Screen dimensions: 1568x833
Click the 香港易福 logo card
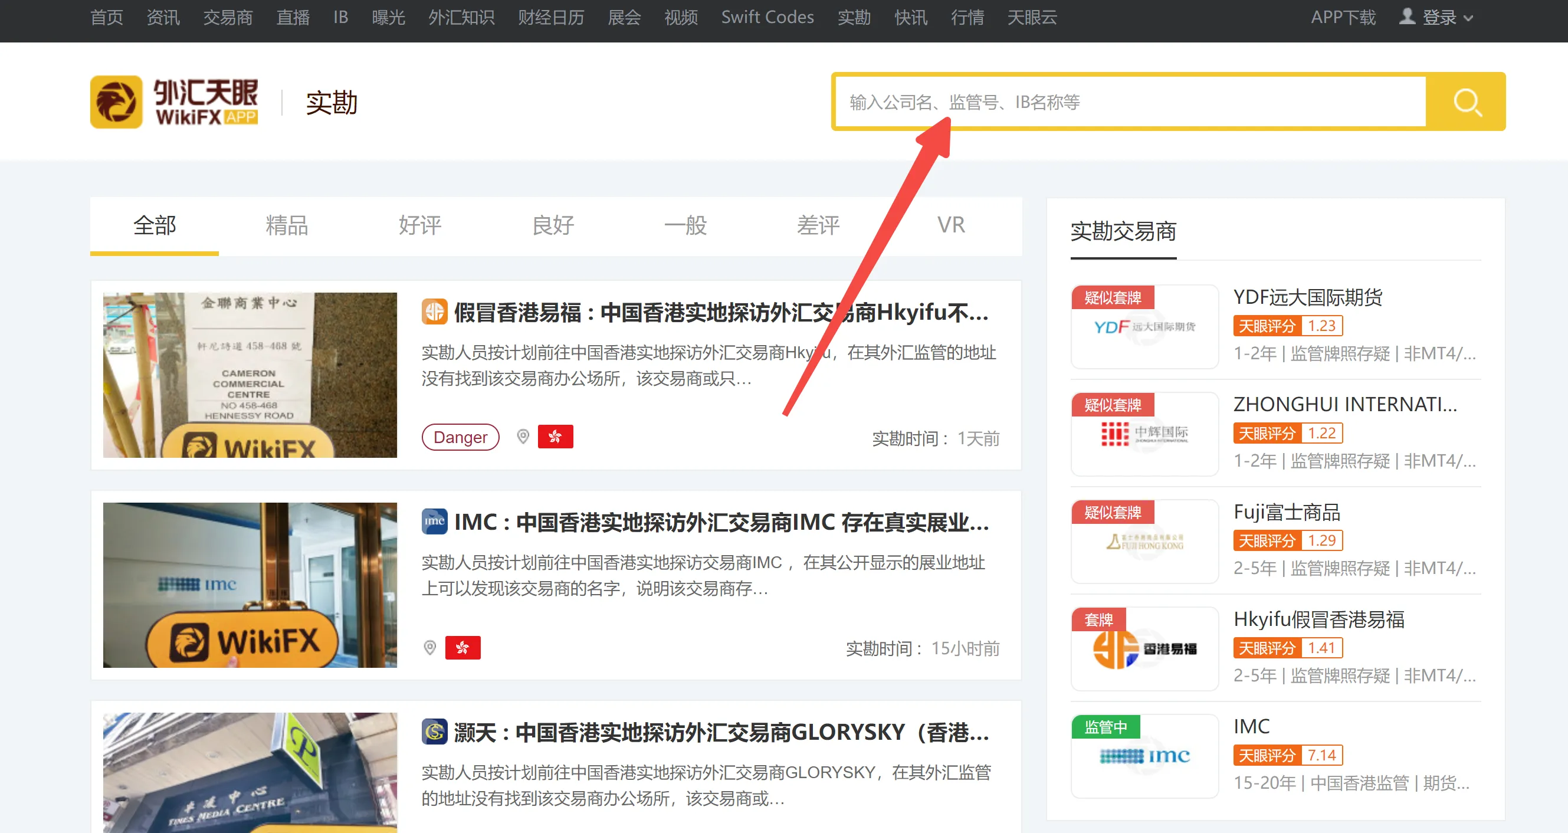coord(1144,648)
